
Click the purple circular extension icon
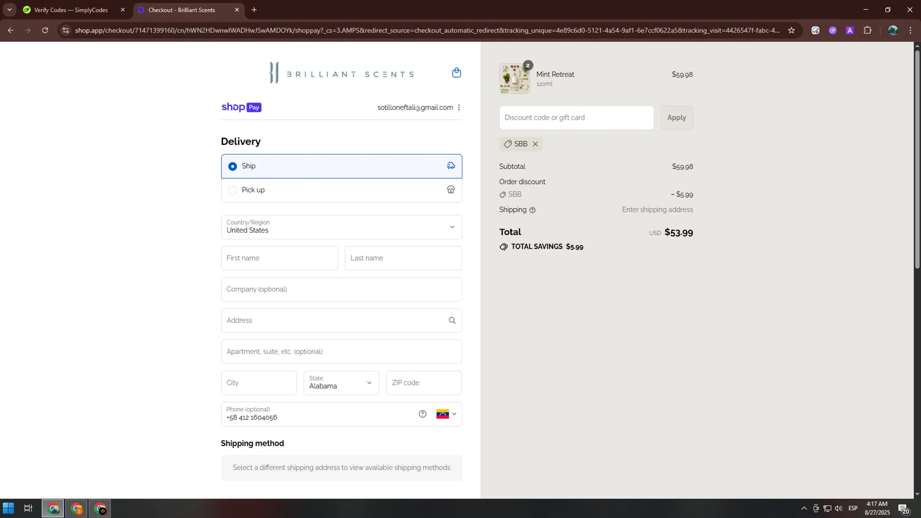point(833,30)
